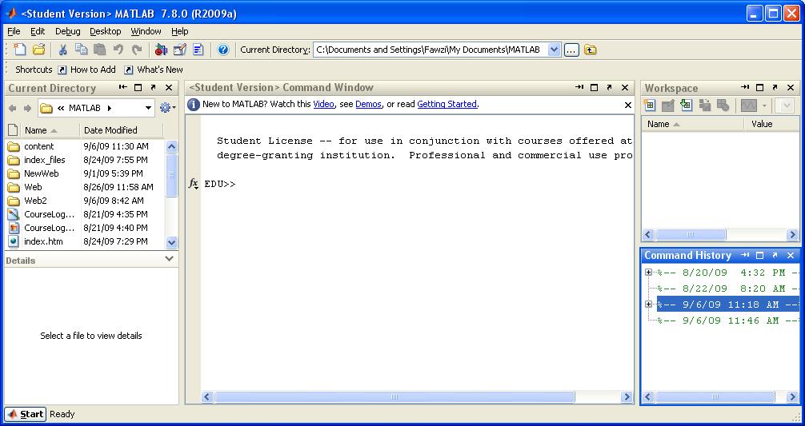Click the fx function browser icon
This screenshot has height=426, width=805.
point(193,184)
